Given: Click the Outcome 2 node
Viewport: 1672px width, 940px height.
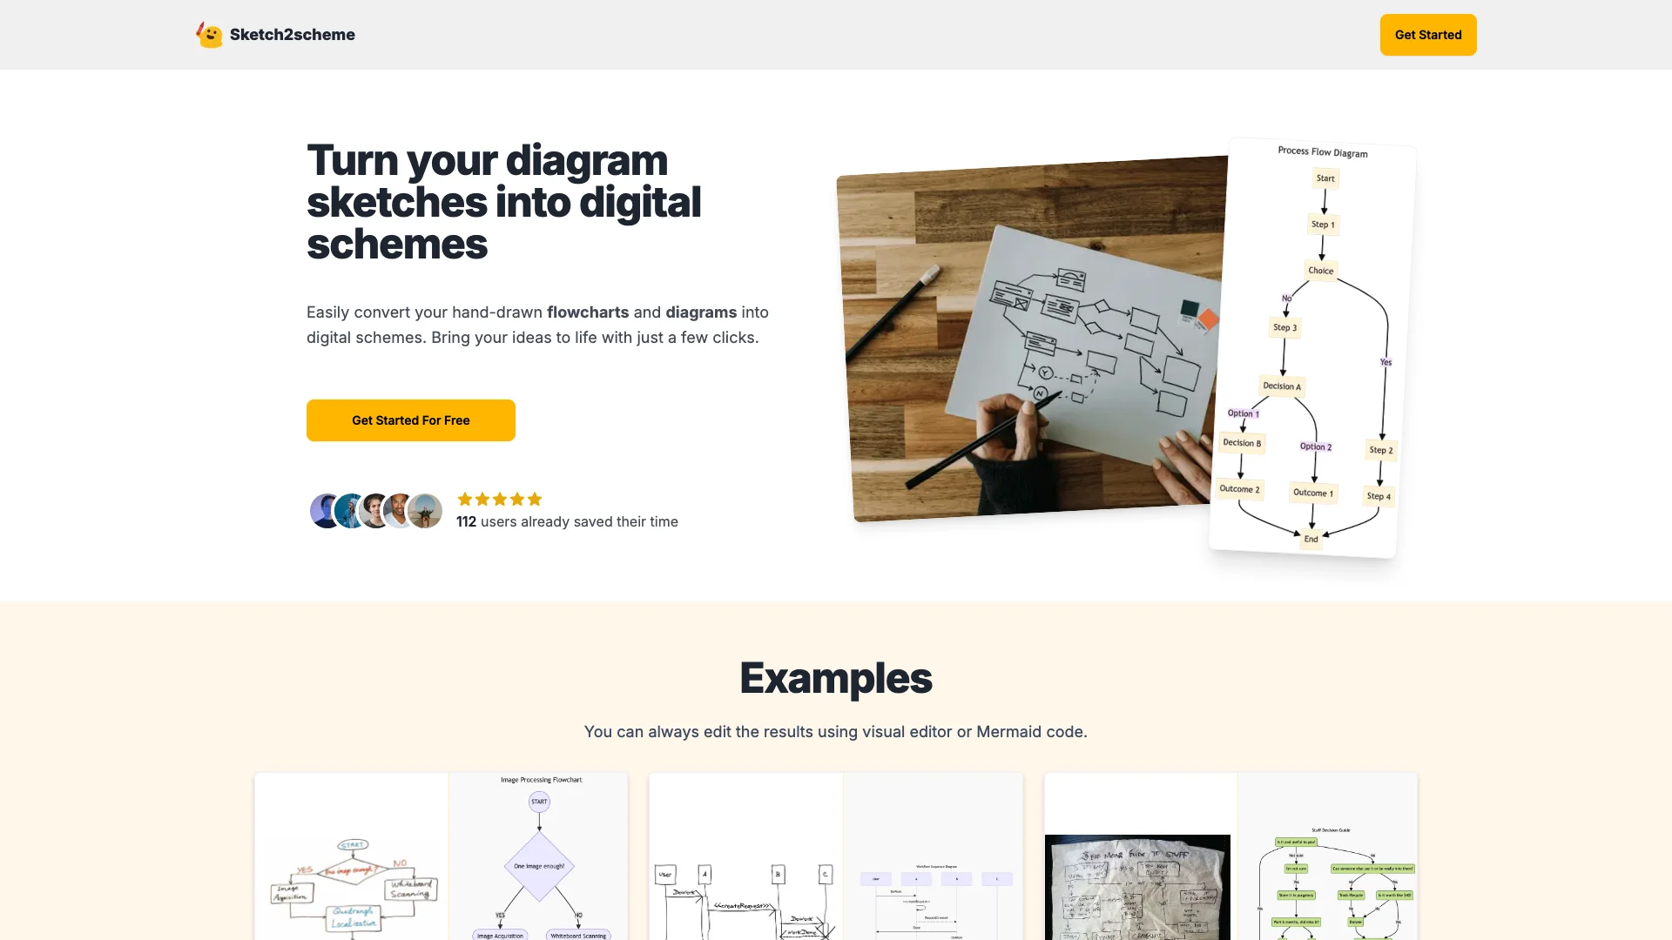Looking at the screenshot, I should click(1239, 489).
